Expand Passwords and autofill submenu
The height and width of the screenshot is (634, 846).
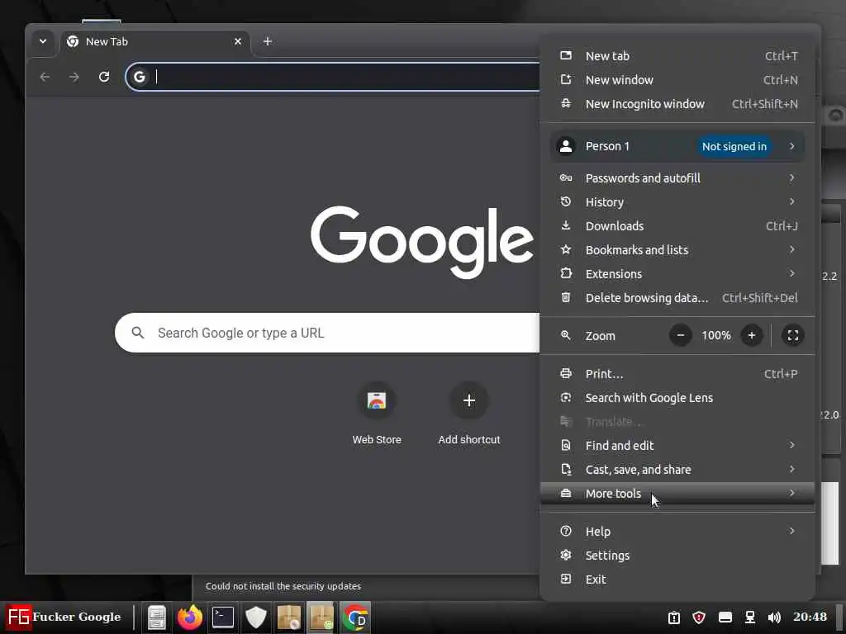point(677,178)
